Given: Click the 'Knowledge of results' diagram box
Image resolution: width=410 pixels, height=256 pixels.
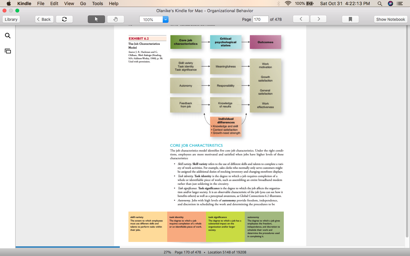Looking at the screenshot, I should [x=225, y=105].
